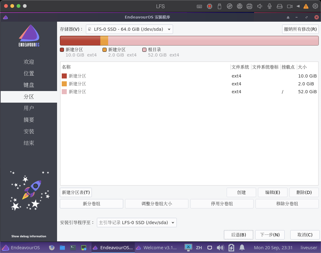Open the network globe icon
This screenshot has width=321, height=253.
point(239,6)
